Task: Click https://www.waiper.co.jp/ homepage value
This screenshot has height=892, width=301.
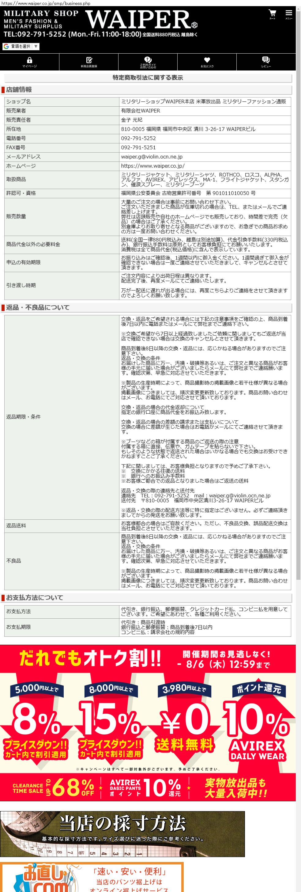Action: [x=152, y=166]
